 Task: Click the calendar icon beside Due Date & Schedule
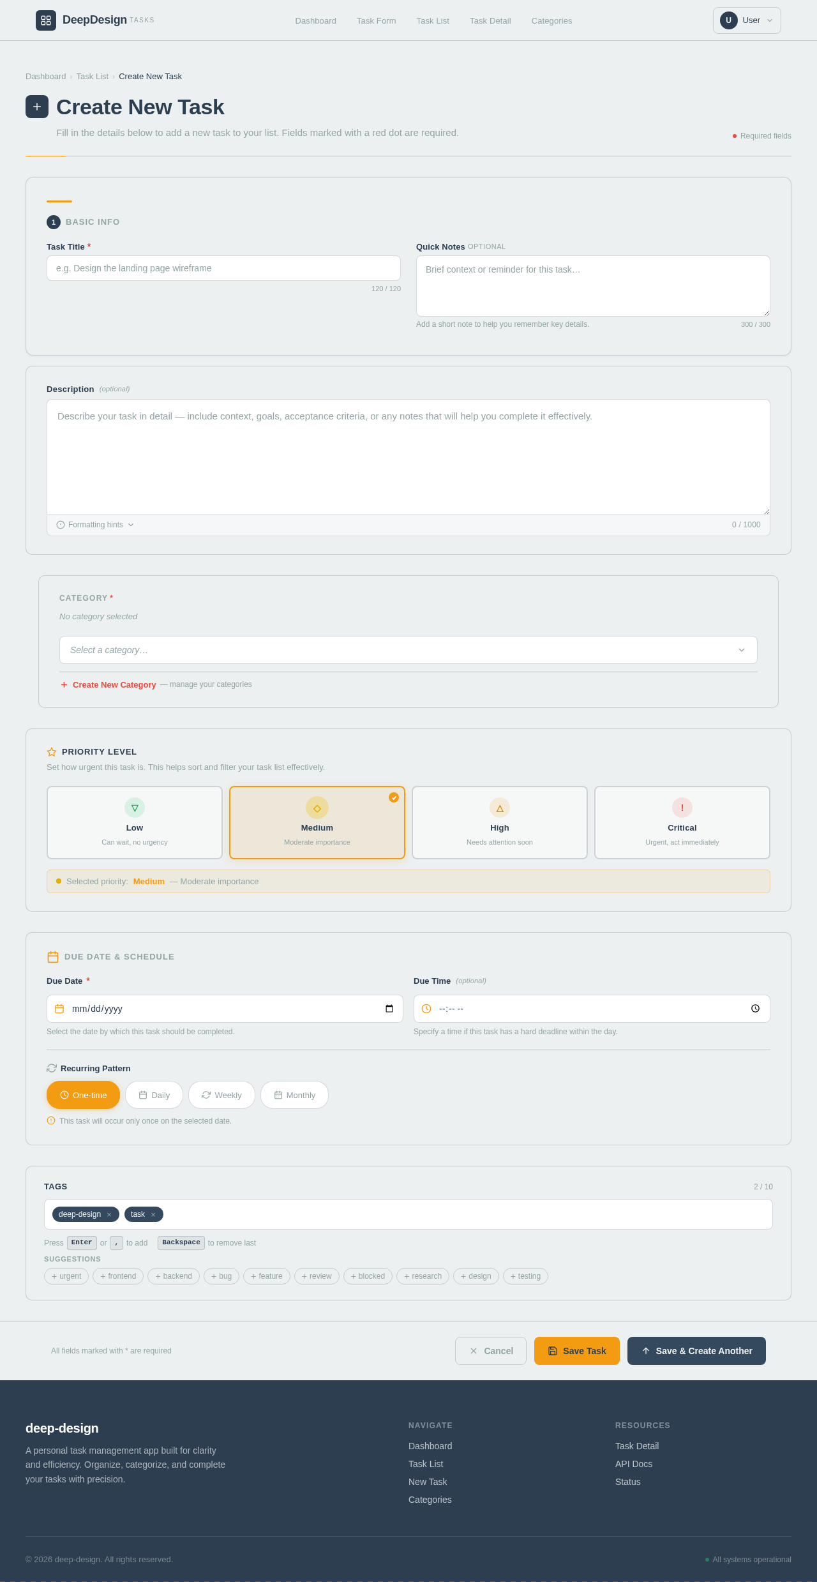pos(53,956)
